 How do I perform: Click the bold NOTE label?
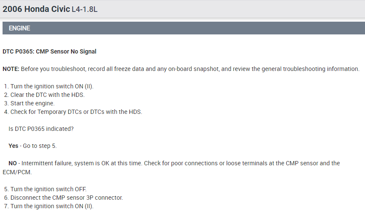(11, 69)
